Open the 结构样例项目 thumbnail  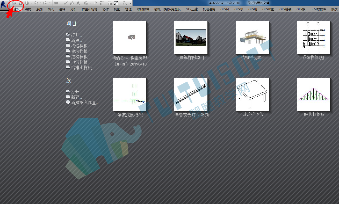252,38
